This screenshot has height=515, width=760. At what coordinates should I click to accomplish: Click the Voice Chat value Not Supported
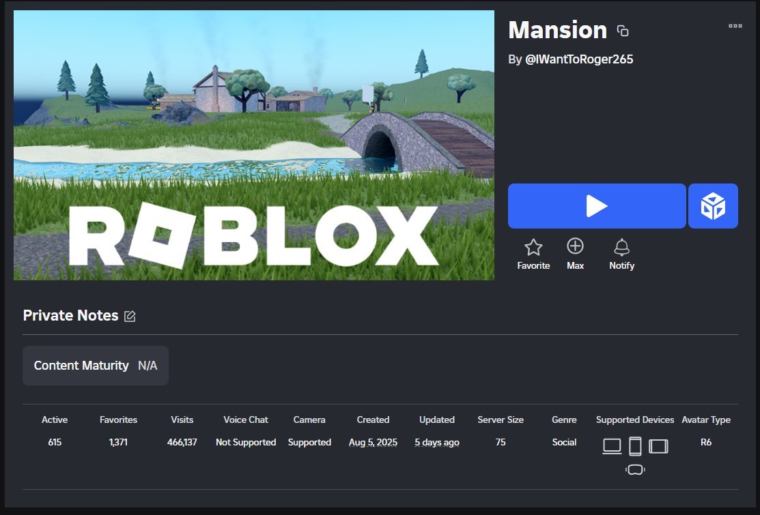pos(246,443)
